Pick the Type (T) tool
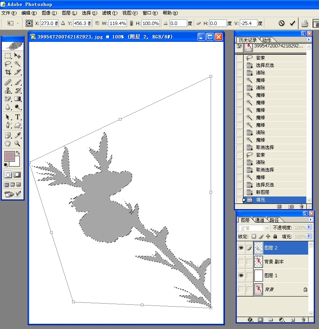The height and width of the screenshot is (329, 319). pyautogui.click(x=17, y=117)
